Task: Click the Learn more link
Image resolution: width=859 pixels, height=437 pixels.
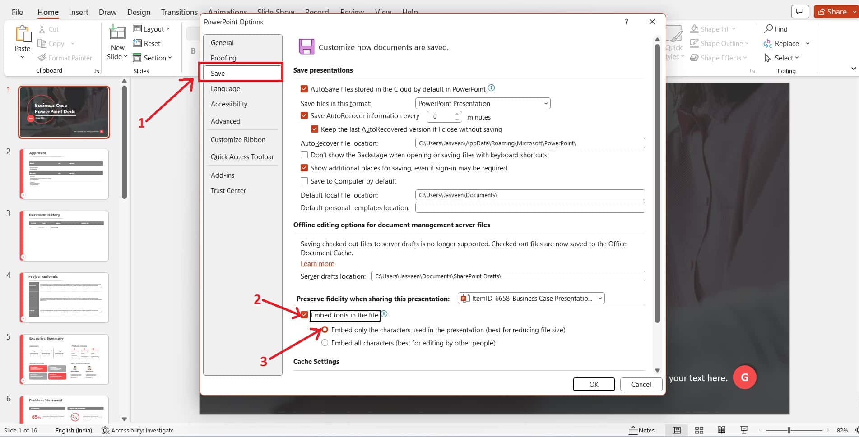Action: (x=317, y=263)
